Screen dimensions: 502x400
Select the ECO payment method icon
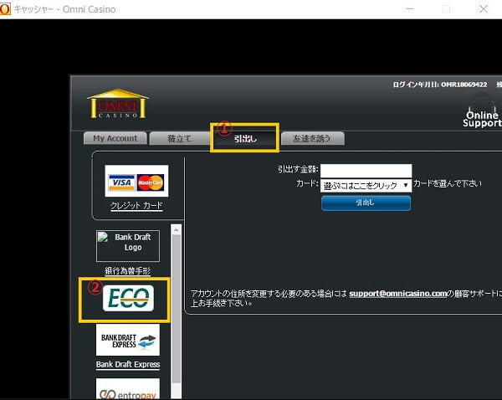127,298
